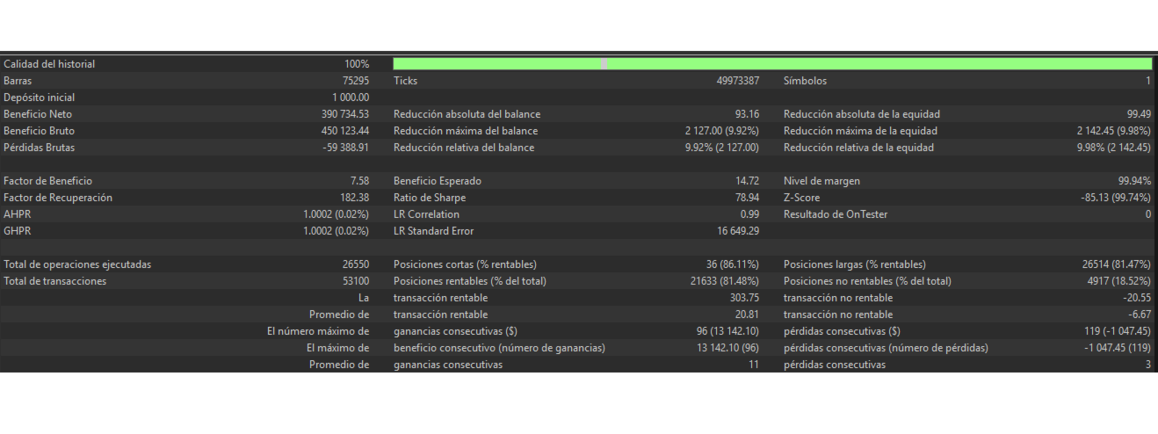This screenshot has width=1158, height=434.
Task: Click the average consecutive wins value 11
Action: [x=754, y=365]
